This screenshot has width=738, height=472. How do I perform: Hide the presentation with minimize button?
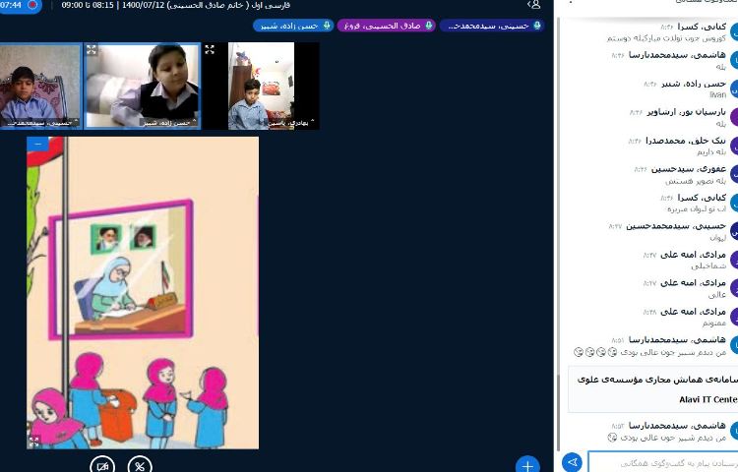37,144
